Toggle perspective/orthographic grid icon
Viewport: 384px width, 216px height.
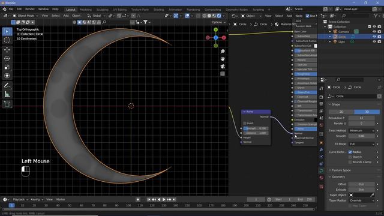[223, 74]
